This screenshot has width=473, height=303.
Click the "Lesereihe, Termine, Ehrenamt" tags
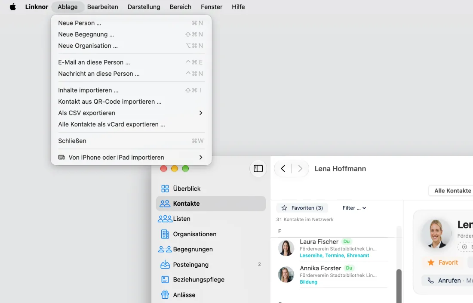point(334,255)
